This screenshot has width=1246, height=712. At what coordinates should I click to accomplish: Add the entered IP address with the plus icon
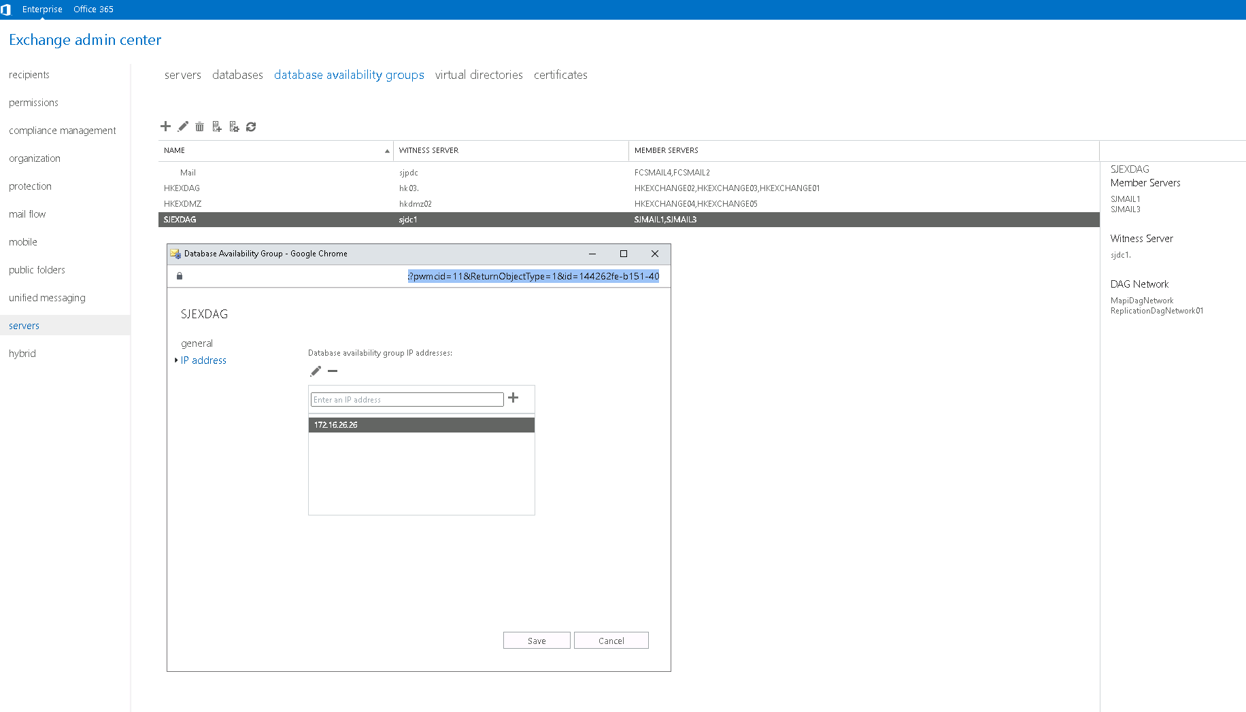click(x=513, y=398)
